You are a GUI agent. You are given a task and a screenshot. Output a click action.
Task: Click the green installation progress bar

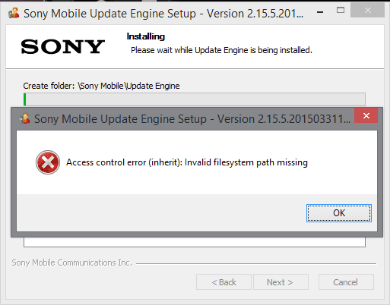pos(195,99)
